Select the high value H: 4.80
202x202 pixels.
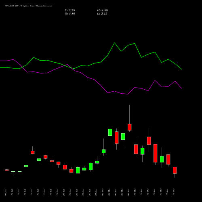point(102,11)
